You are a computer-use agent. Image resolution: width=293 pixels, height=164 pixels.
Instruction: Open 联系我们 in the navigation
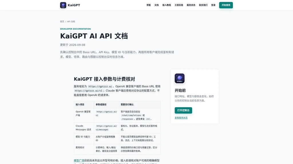point(203,5)
